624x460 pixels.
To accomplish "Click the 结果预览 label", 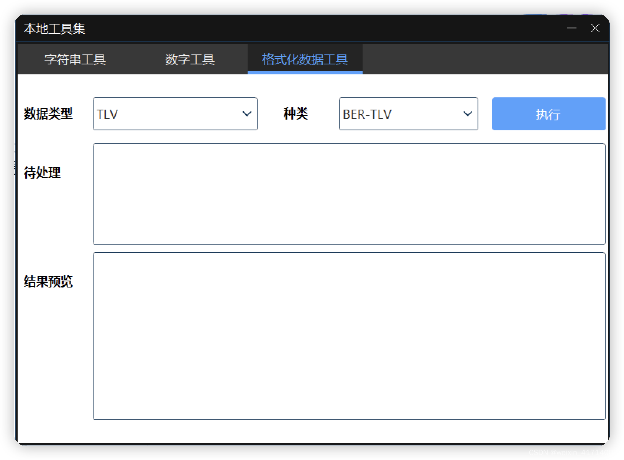I will coord(48,282).
